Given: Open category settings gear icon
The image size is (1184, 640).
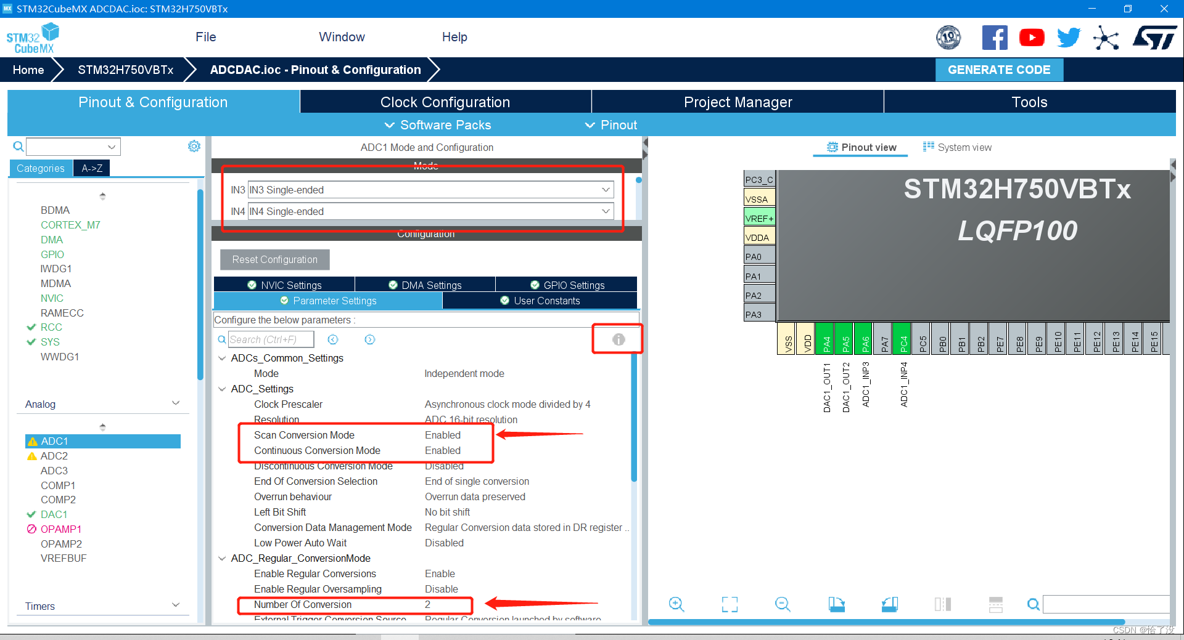Looking at the screenshot, I should (194, 146).
